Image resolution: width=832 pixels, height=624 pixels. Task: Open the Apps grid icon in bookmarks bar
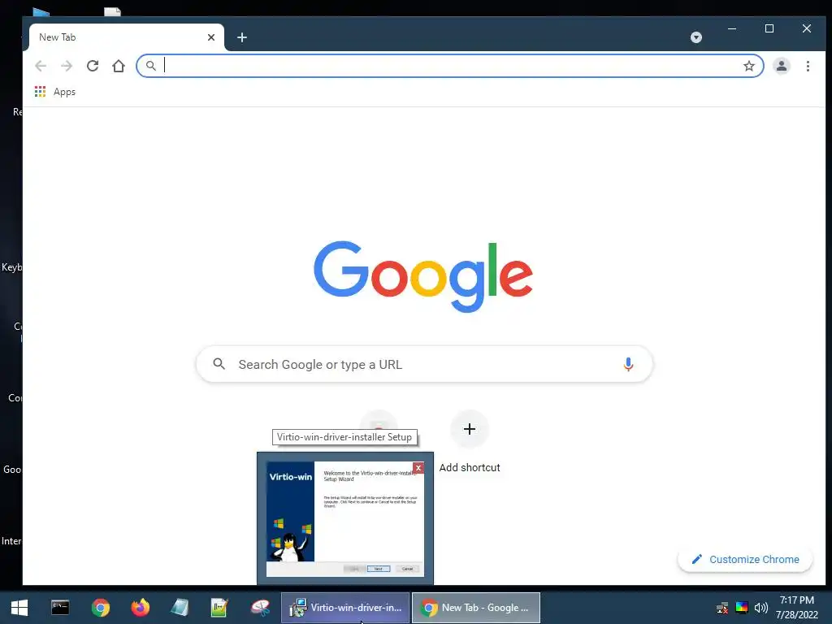40,92
